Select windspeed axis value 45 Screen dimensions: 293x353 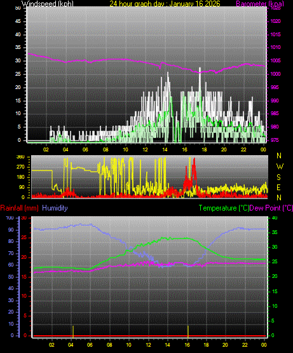click(18, 21)
